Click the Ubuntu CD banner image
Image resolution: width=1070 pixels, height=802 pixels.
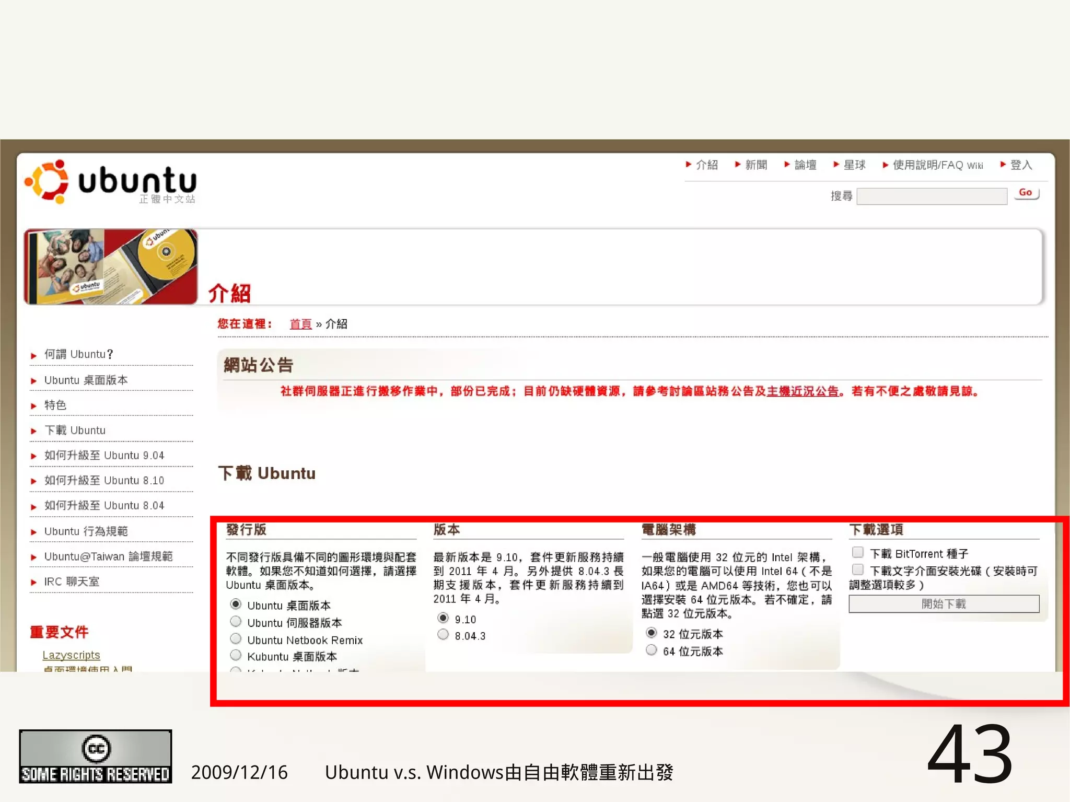[x=111, y=266]
